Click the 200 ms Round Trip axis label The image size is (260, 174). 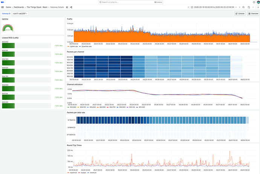click(70, 150)
